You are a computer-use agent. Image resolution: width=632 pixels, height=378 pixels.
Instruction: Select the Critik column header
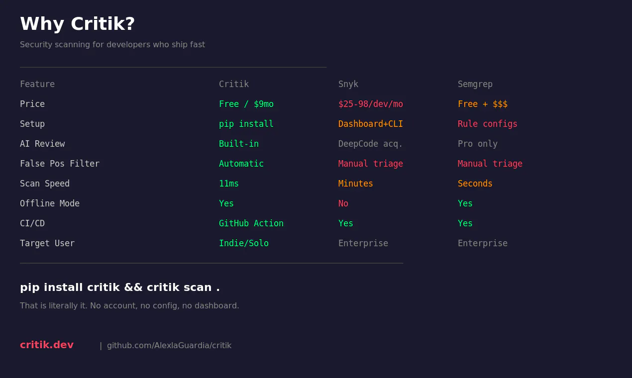(234, 84)
